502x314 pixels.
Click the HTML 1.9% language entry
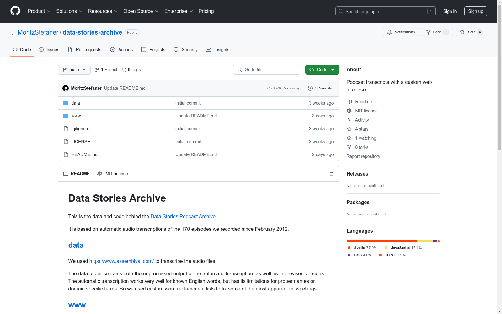(x=392, y=255)
